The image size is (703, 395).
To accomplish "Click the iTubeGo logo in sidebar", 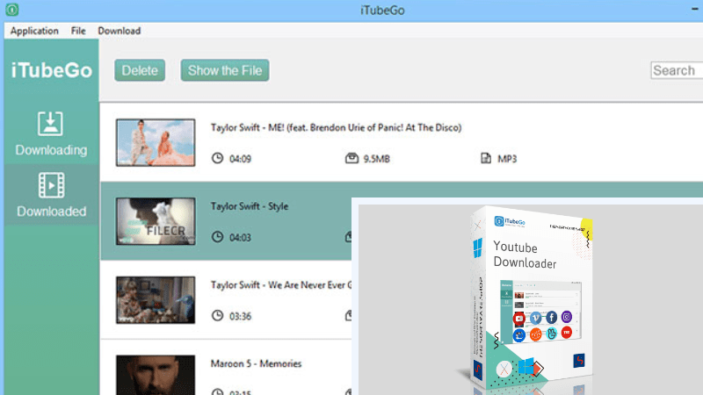I will pyautogui.click(x=52, y=70).
